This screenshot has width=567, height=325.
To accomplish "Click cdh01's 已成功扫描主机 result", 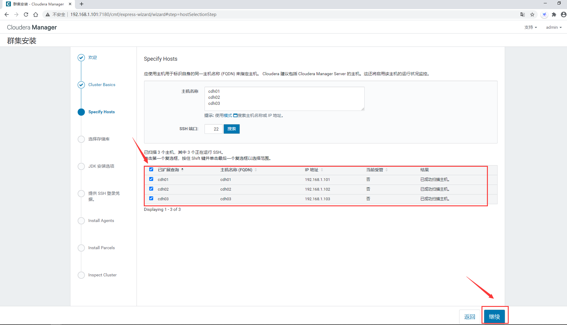I will (435, 179).
